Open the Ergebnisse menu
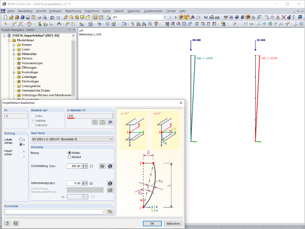This screenshot has width=305, height=229. pos(92,11)
